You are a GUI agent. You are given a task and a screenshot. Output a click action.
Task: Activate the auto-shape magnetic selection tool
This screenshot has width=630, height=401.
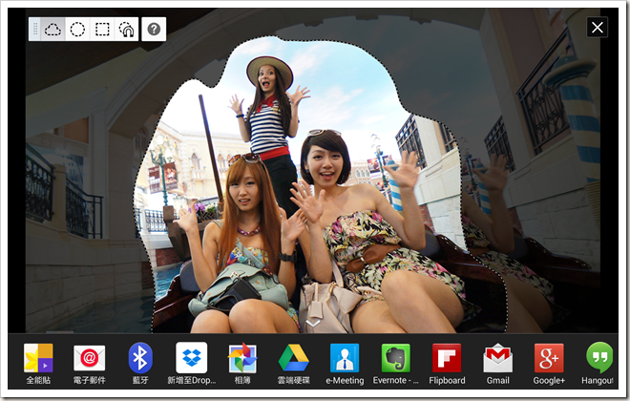(x=127, y=30)
